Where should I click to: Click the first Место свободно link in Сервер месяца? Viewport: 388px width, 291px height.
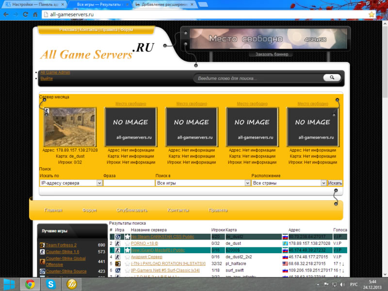coord(130,104)
